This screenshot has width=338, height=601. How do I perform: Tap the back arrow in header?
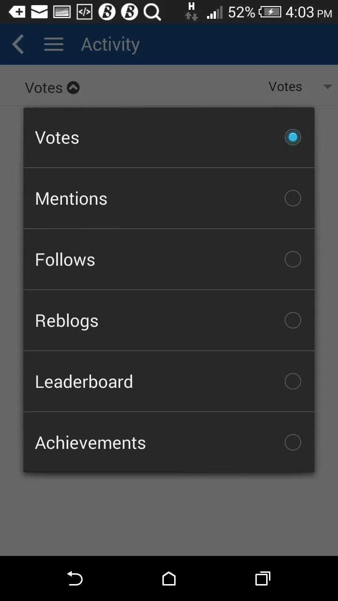click(18, 45)
